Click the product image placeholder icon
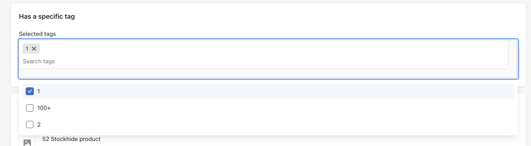 (x=27, y=143)
